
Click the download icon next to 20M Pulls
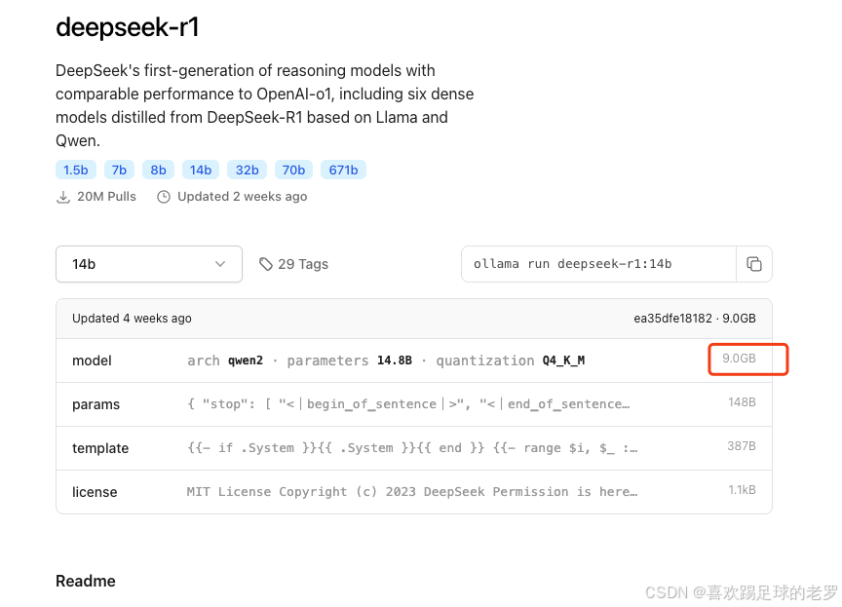[x=63, y=197]
